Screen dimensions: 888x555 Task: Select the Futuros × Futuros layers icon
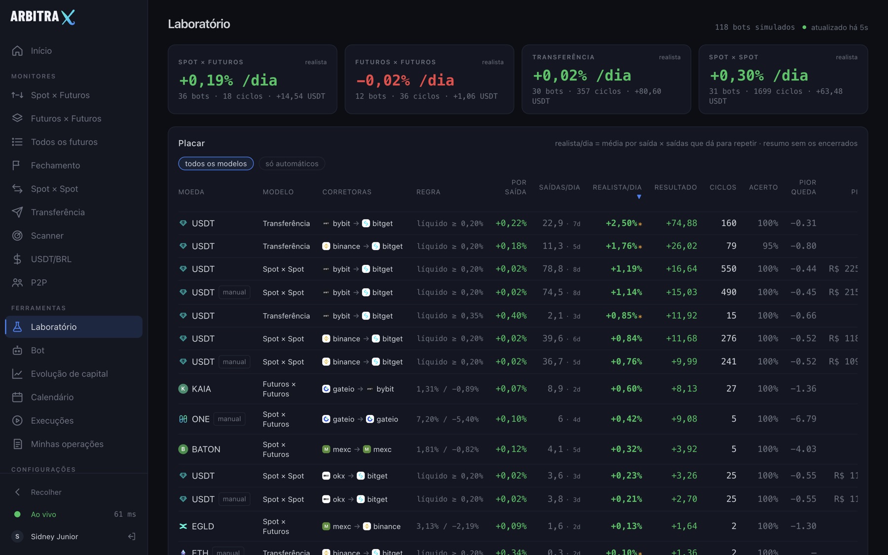click(x=17, y=118)
